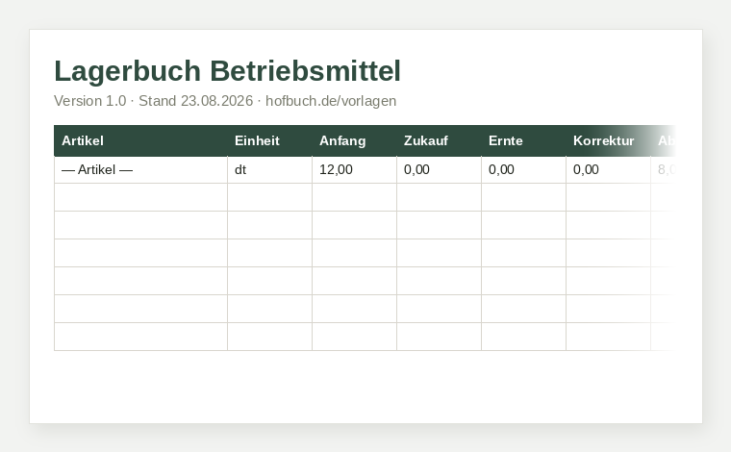Click the 'dt' unit cell
Screen dimensions: 731x452
pos(270,169)
